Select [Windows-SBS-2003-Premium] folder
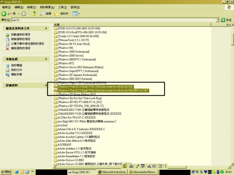The image size is (234, 175). [75, 79]
